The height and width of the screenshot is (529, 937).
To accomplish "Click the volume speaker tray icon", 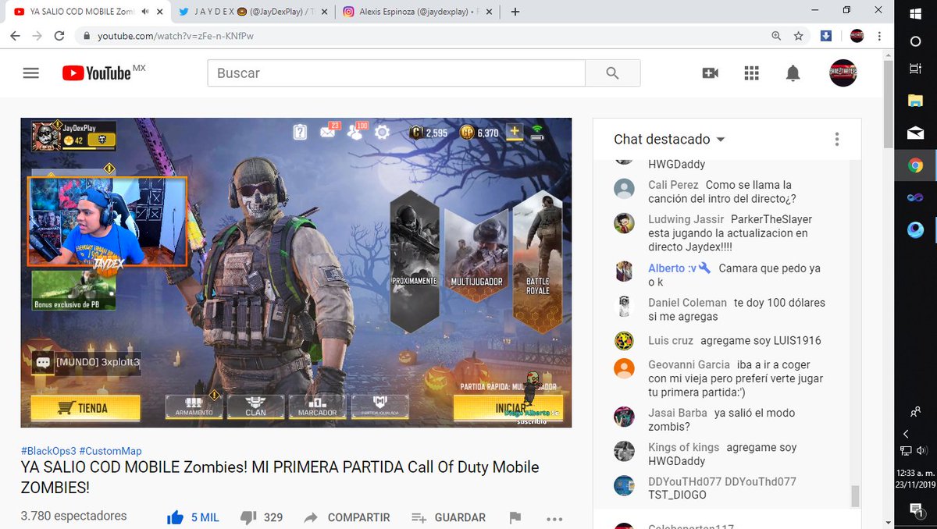I will click(922, 450).
